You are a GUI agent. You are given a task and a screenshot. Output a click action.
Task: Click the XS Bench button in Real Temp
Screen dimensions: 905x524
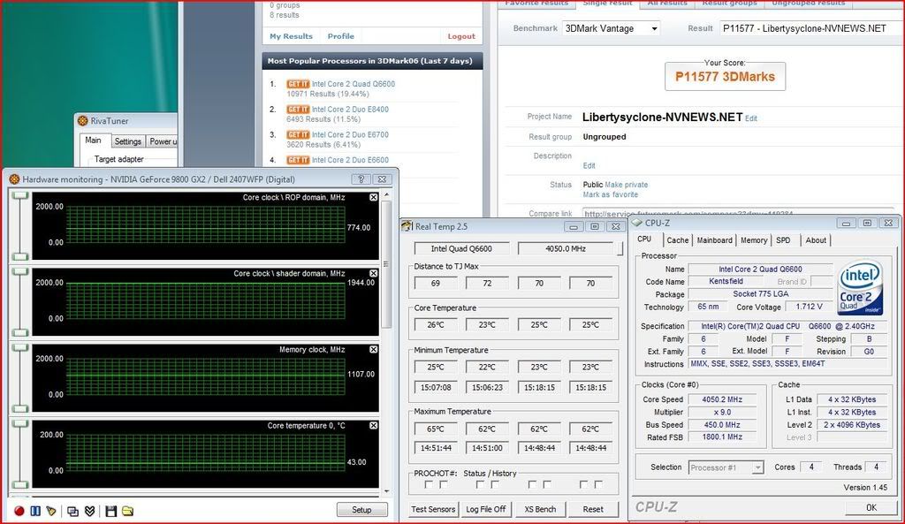point(540,509)
